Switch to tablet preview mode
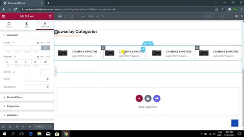Image resolution: width=244 pixels, height=137 pixels. [66, 16]
